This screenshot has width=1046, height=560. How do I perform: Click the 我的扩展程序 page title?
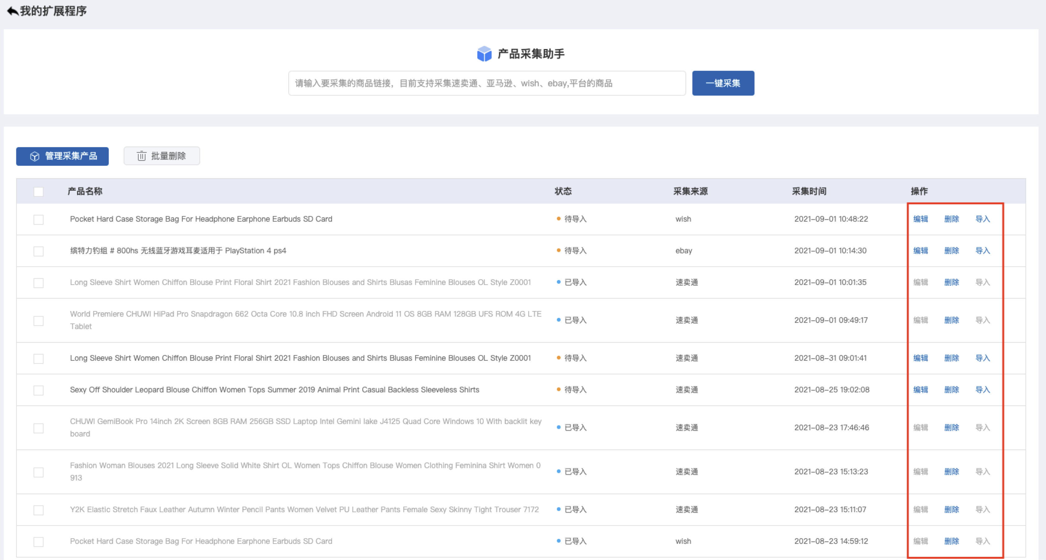[53, 11]
